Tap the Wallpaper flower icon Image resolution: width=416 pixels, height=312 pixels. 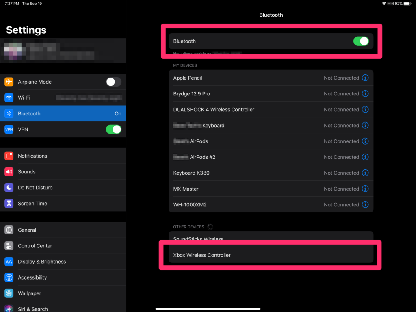pos(9,293)
